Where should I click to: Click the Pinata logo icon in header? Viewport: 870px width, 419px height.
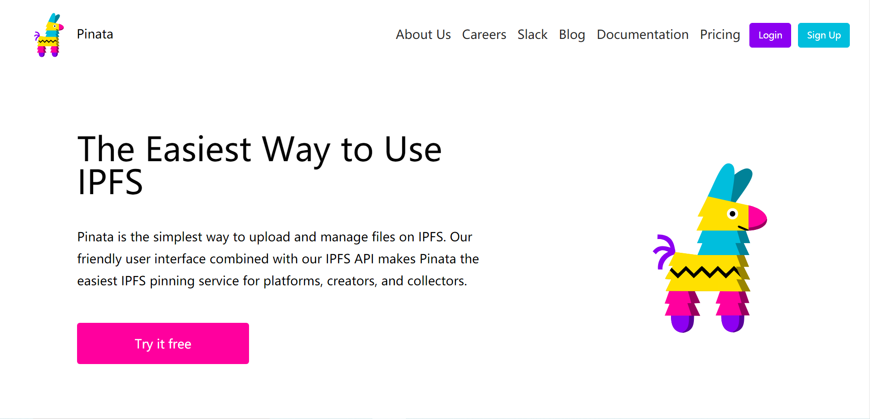tap(49, 35)
